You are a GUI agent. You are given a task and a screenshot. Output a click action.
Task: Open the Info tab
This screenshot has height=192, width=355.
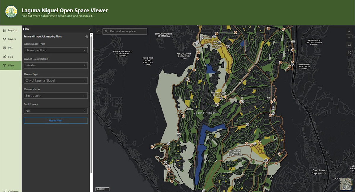point(11,48)
